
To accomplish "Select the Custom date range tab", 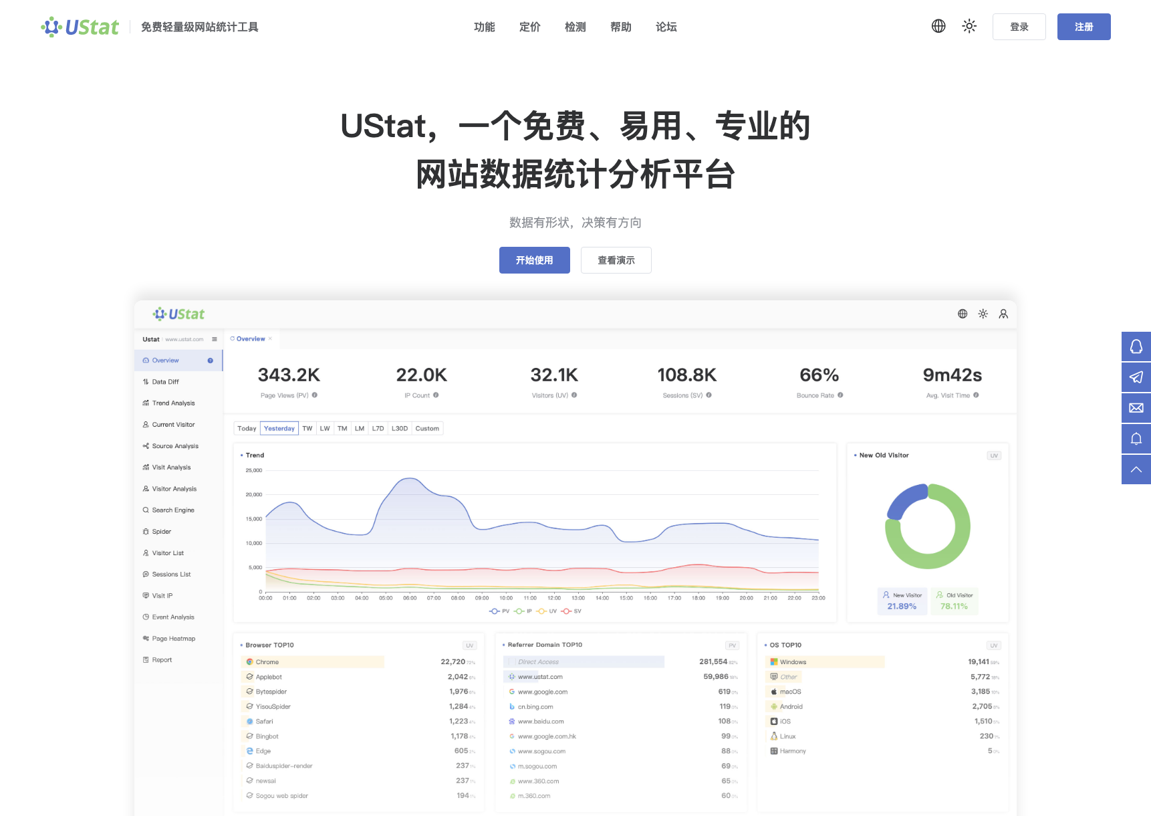I will 427,429.
